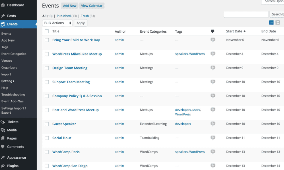Open Event Categories submenu item
The height and width of the screenshot is (170, 284).
tap(14, 54)
